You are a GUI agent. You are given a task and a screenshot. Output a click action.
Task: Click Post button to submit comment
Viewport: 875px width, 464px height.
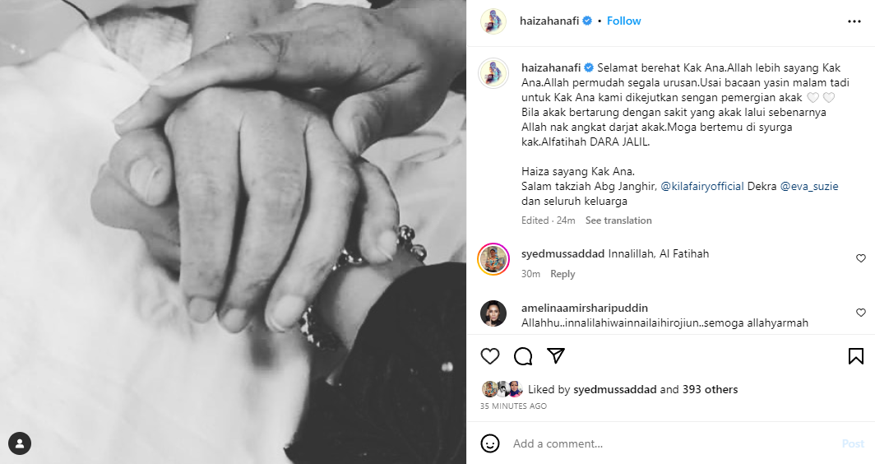click(853, 443)
